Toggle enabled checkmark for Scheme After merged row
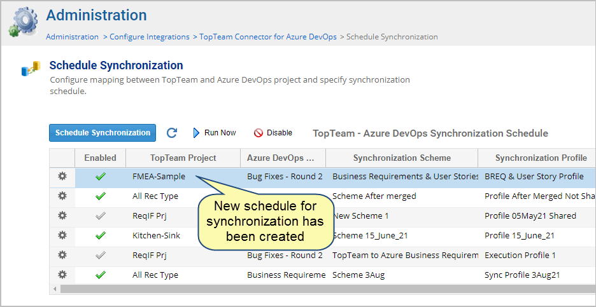596x307 pixels. pos(101,196)
